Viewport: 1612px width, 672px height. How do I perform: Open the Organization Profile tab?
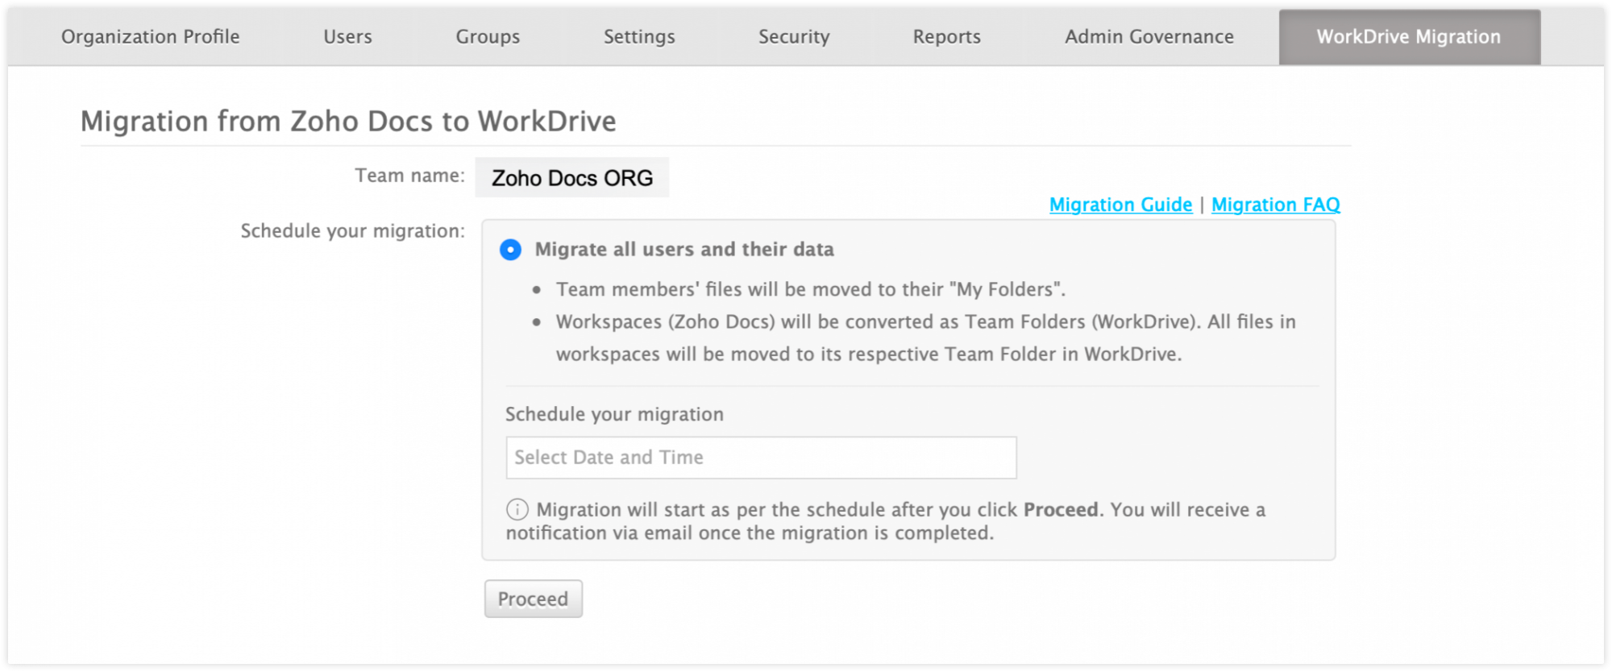tap(151, 36)
